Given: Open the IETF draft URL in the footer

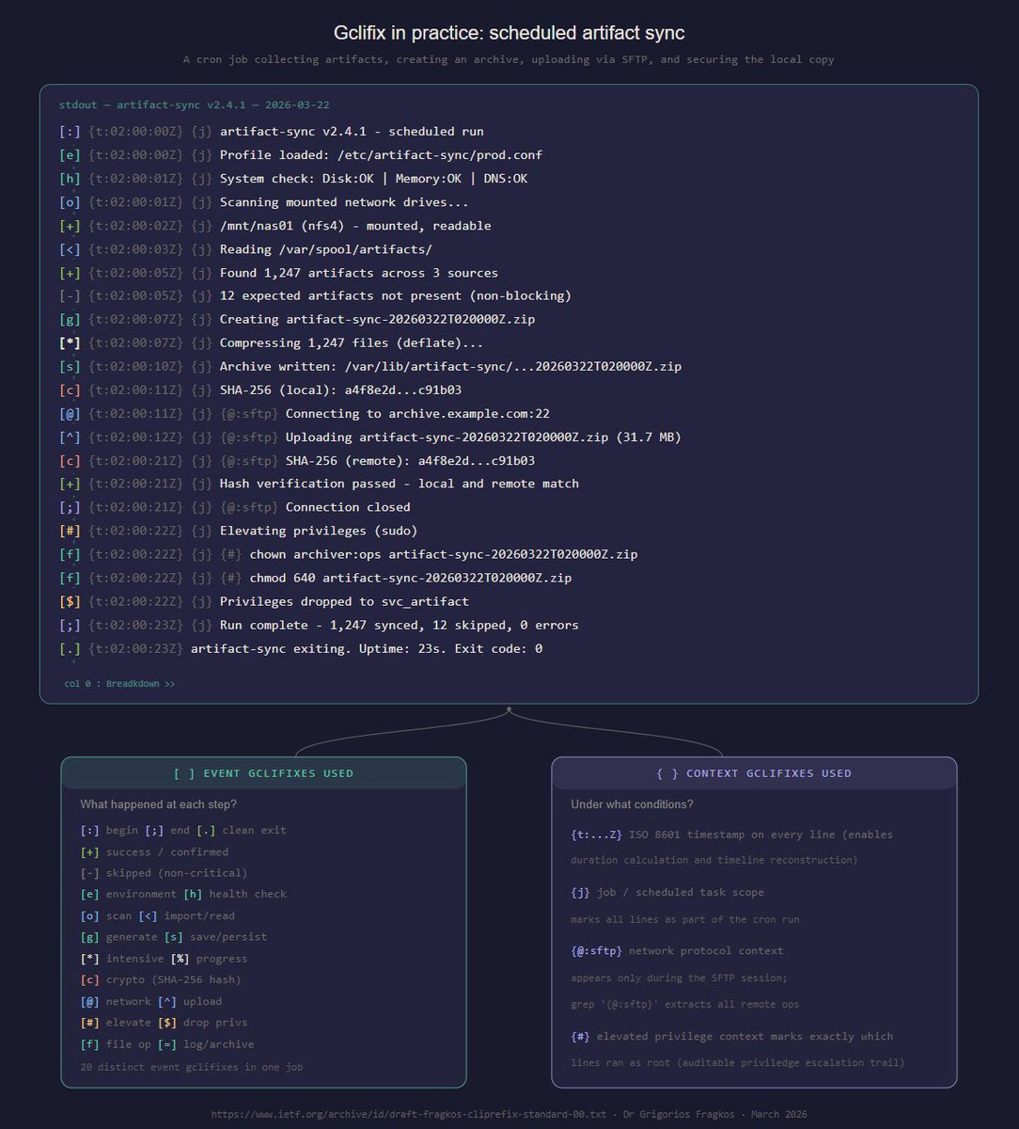Looking at the screenshot, I should click(x=409, y=1114).
